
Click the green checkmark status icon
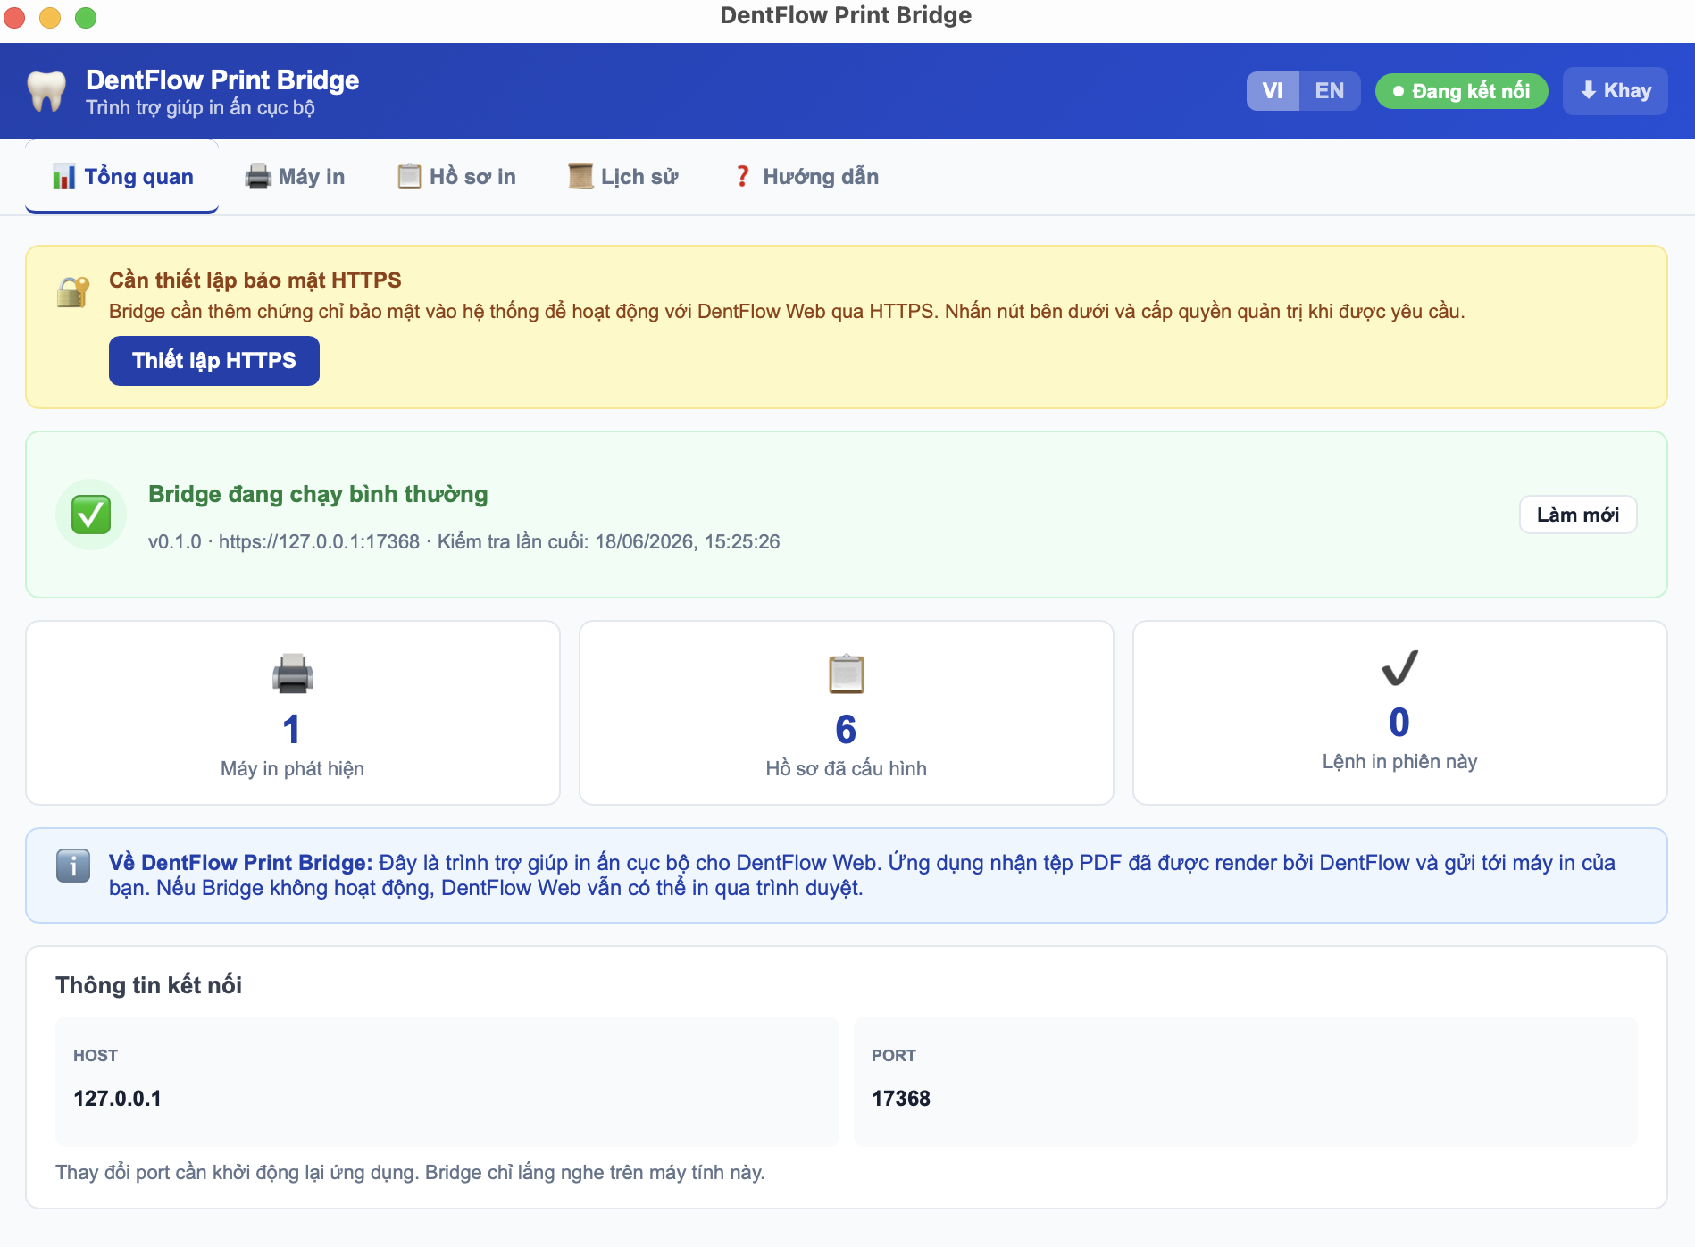point(91,515)
